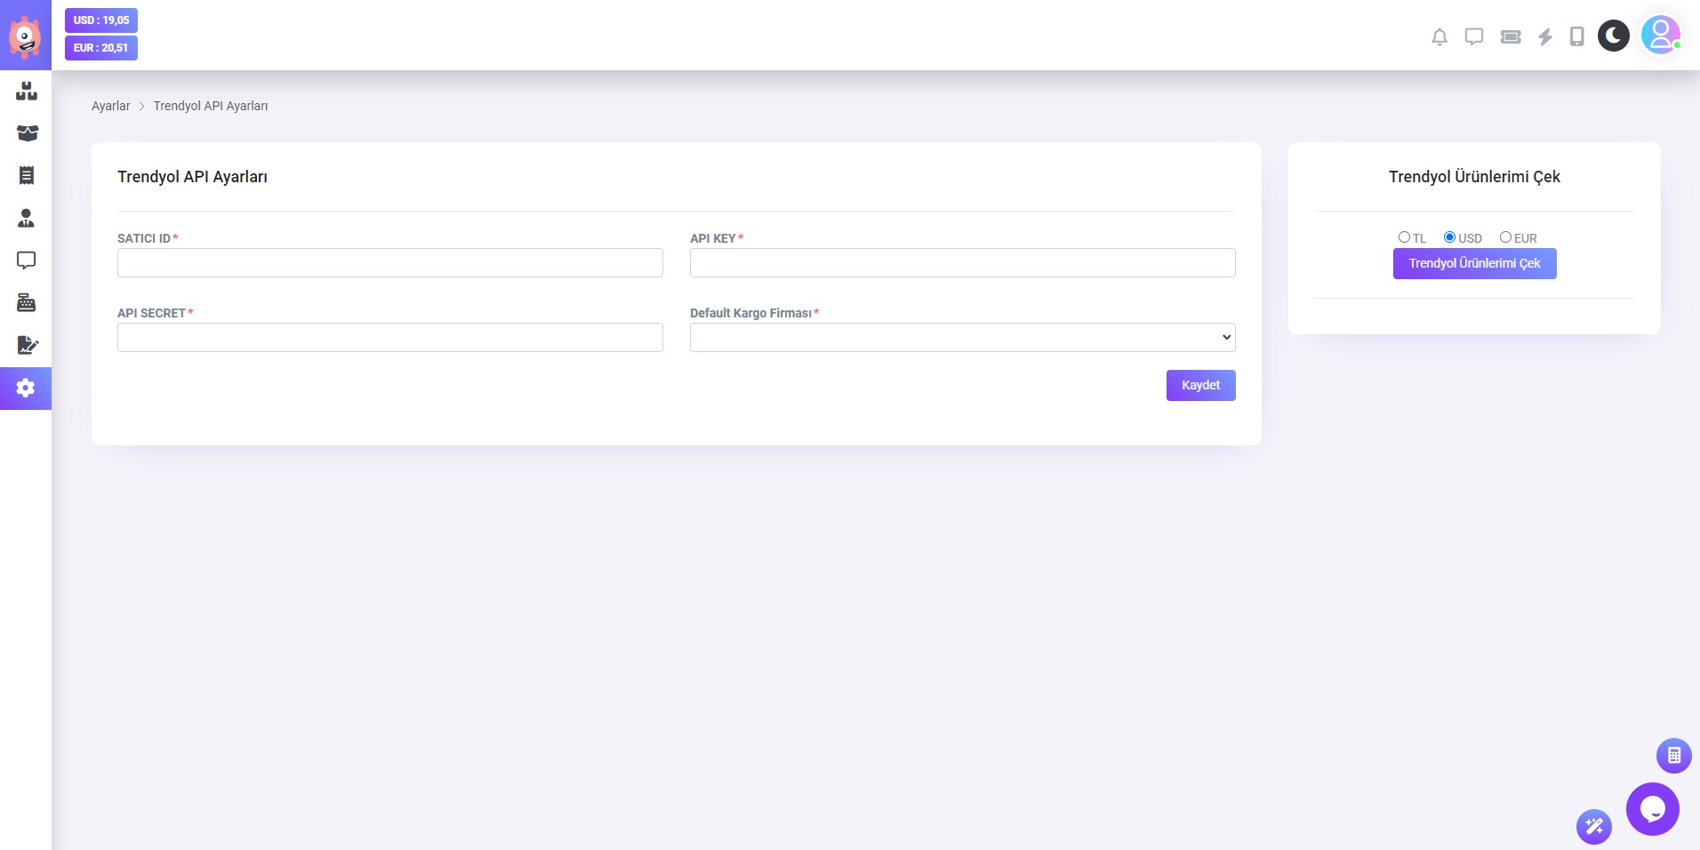Screen dimensions: 1700x850
Task: Select the USD currency radio button
Action: [1449, 237]
